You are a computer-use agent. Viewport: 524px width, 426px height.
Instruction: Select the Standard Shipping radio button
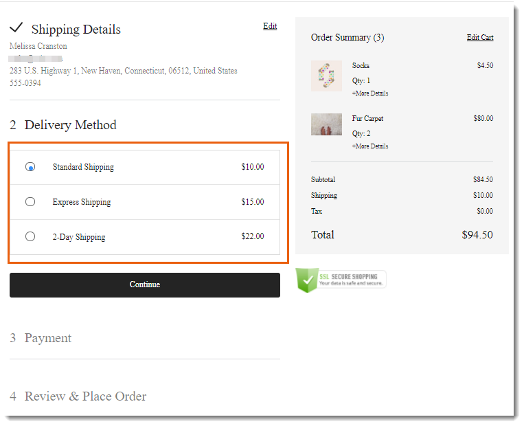coord(30,167)
